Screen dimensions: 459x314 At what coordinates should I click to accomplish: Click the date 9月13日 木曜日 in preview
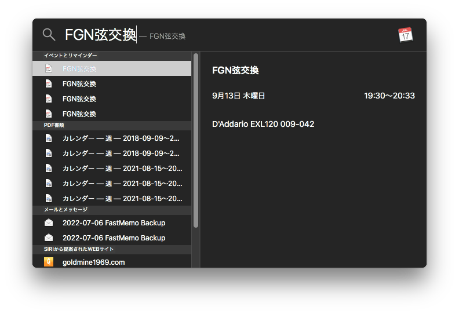click(238, 96)
